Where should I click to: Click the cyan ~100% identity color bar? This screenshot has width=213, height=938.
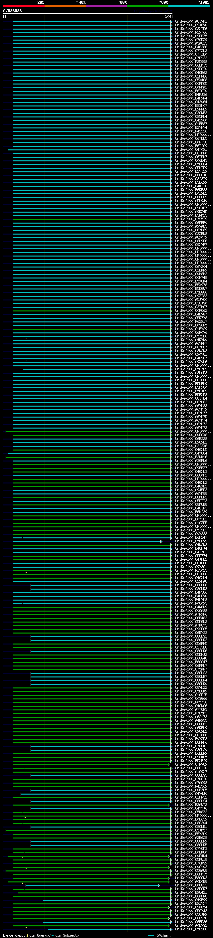coord(189,6)
